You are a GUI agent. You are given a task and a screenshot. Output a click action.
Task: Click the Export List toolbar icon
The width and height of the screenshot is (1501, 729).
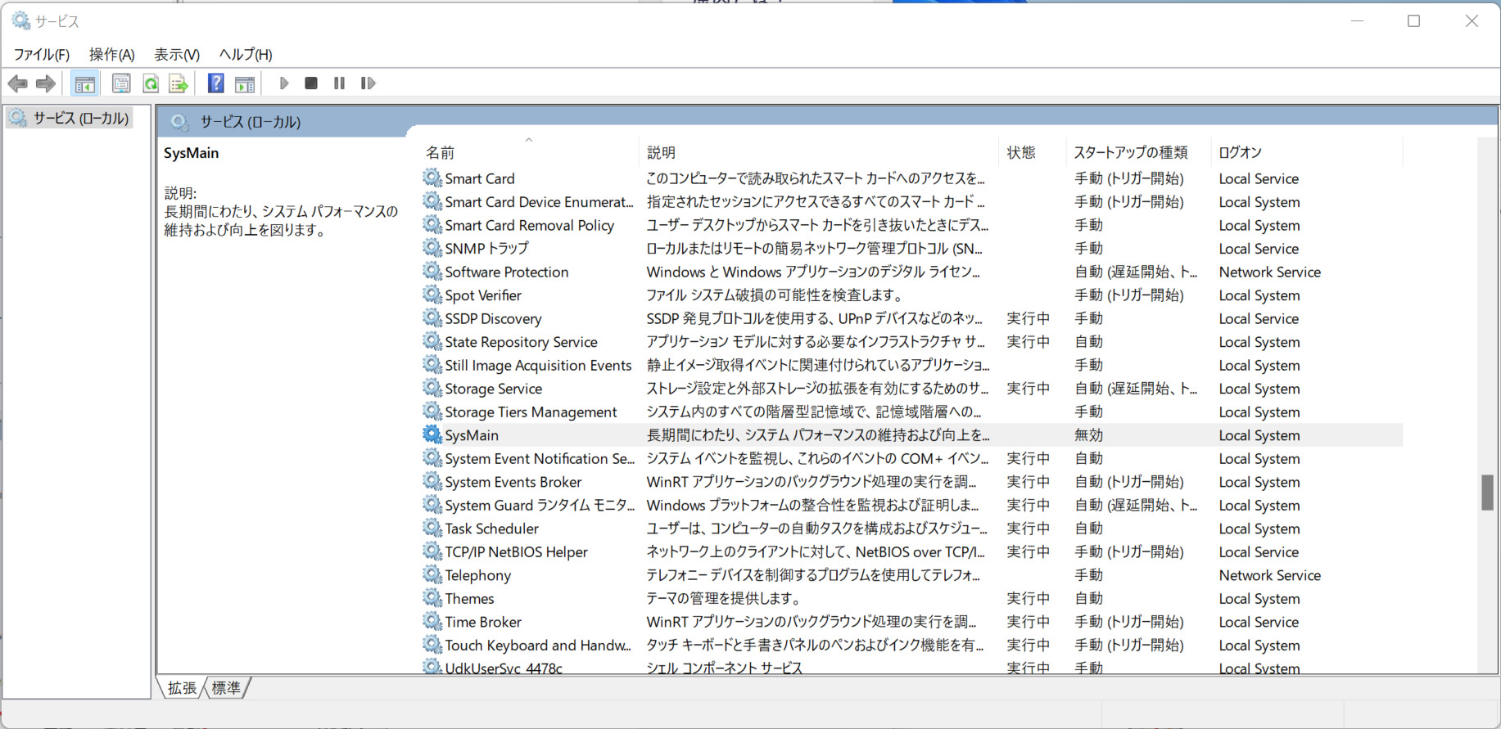[179, 83]
